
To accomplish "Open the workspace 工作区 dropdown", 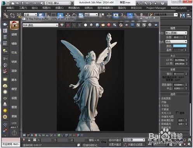I will pyautogui.click(x=57, y=3).
